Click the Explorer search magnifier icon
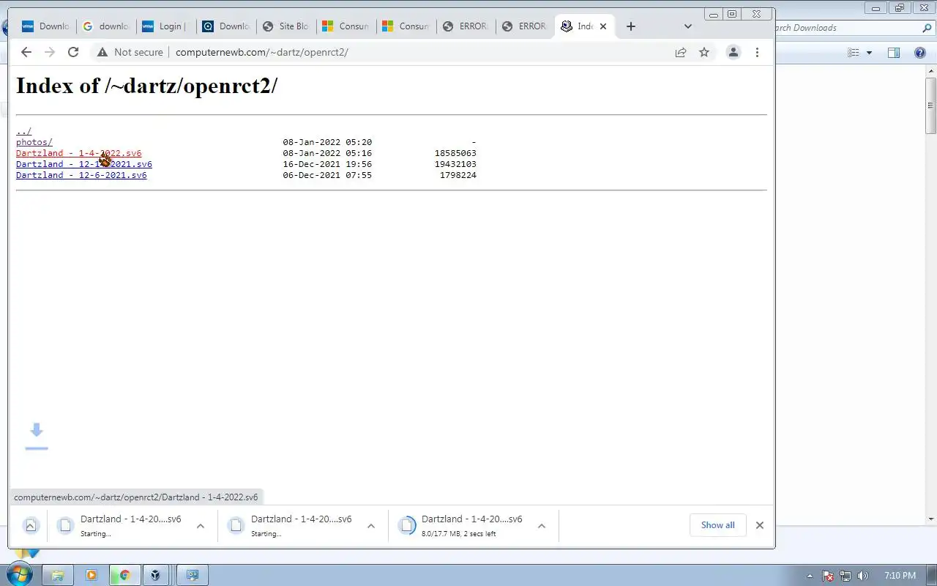This screenshot has height=586, width=937. 927,28
